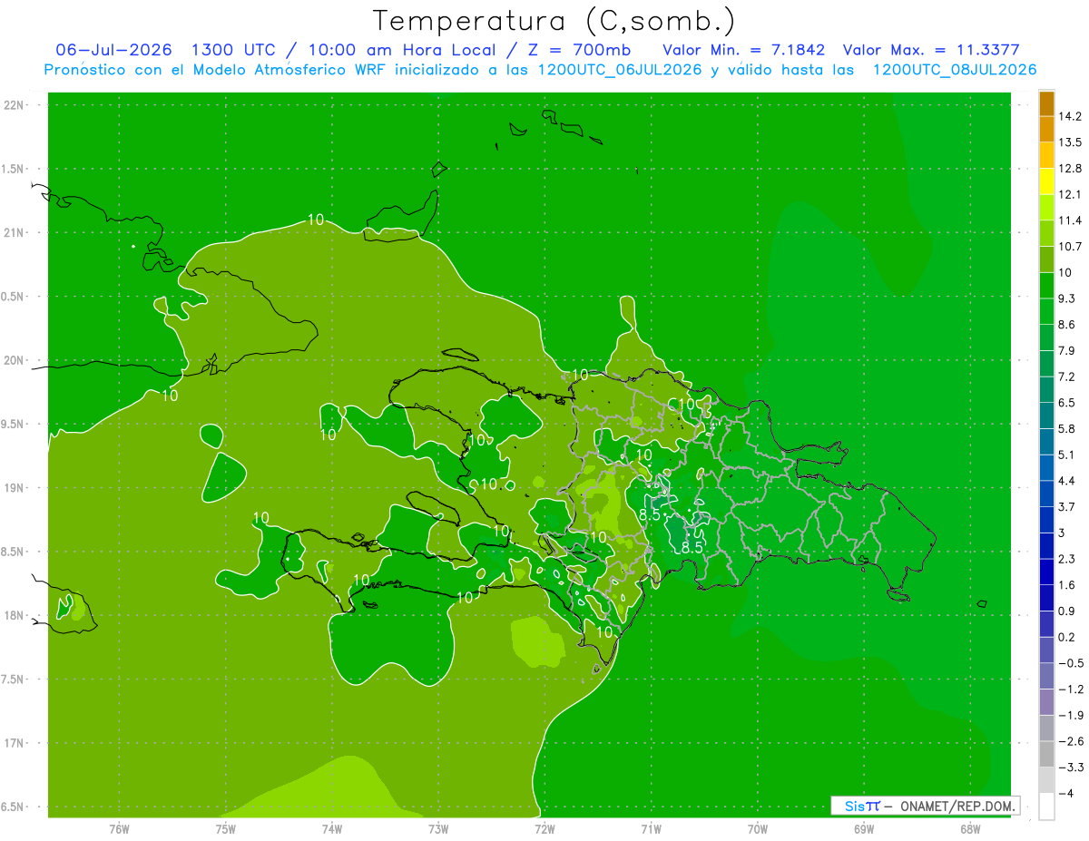Select the legend value 11.4
This screenshot has height=841, width=1089.
click(1070, 220)
